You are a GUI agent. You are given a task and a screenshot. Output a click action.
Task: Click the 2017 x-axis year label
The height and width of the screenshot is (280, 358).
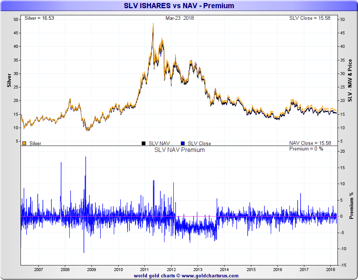pos(304,270)
